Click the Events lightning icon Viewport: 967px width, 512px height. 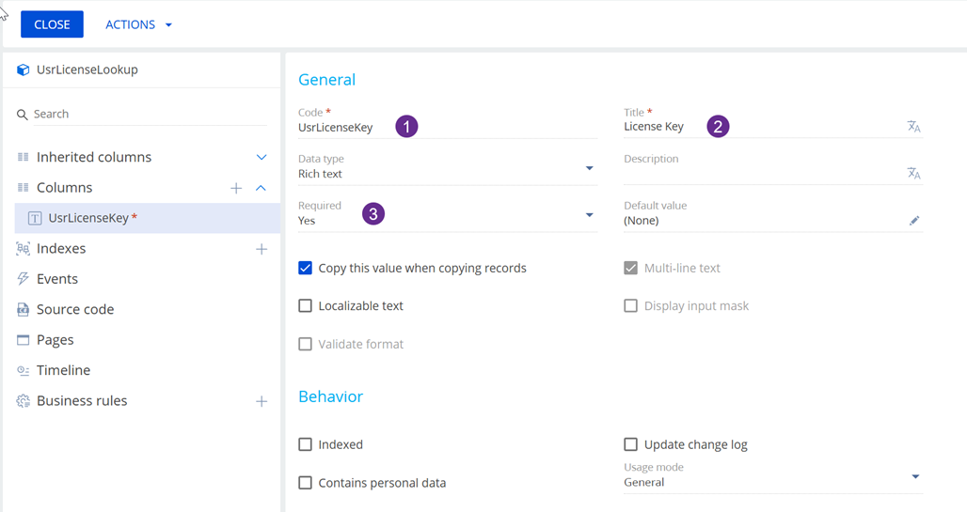(23, 278)
